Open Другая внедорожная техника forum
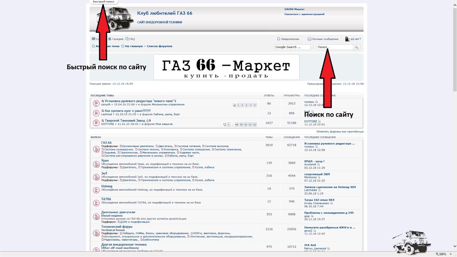This screenshot has width=457, height=257. (124, 245)
